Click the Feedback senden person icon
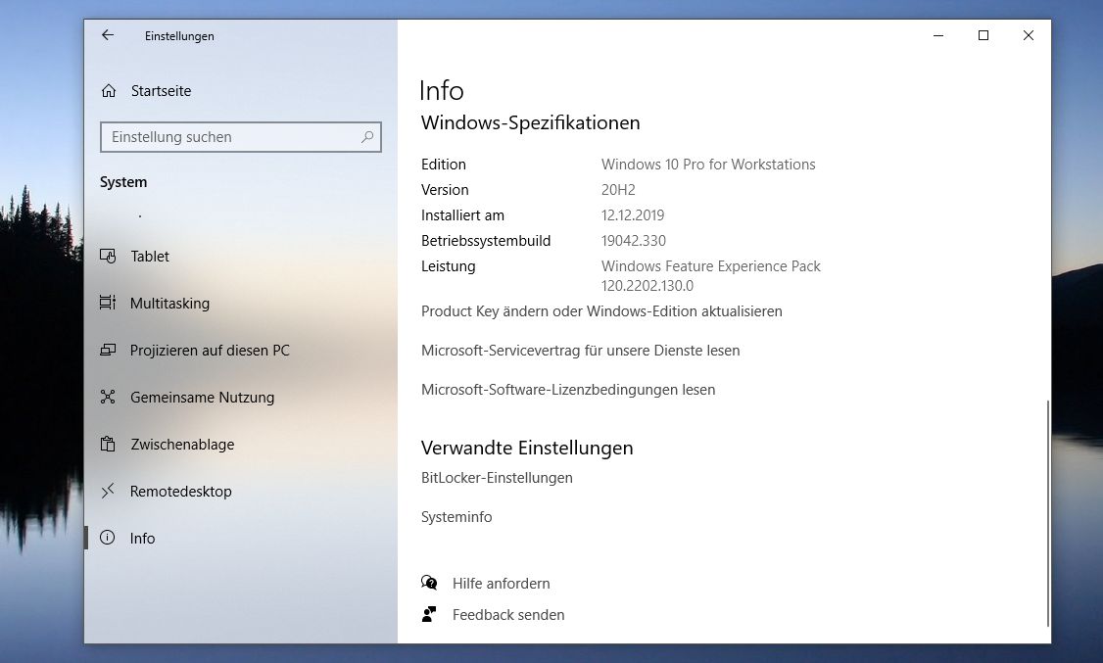Viewport: 1103px width, 663px height. (x=429, y=614)
